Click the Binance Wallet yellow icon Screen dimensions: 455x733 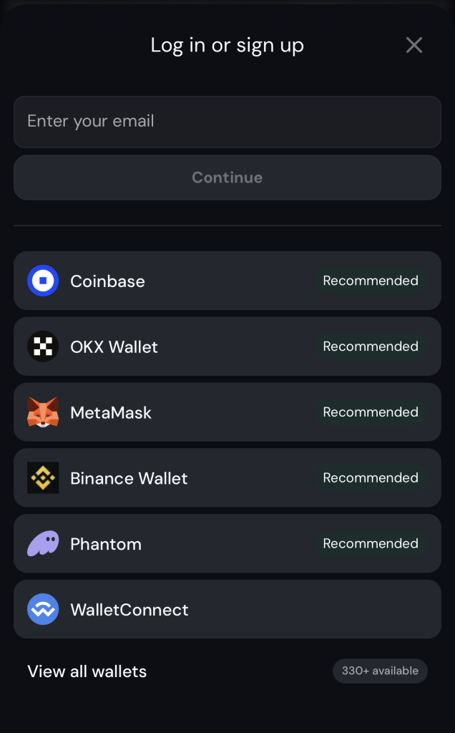(43, 478)
